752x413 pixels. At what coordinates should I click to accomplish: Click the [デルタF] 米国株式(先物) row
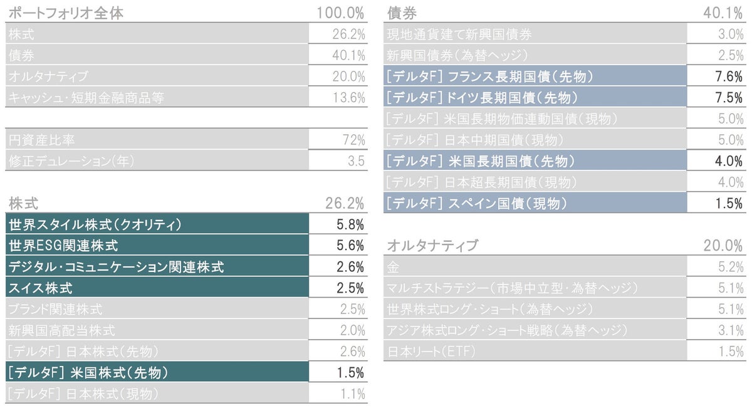tap(88, 372)
